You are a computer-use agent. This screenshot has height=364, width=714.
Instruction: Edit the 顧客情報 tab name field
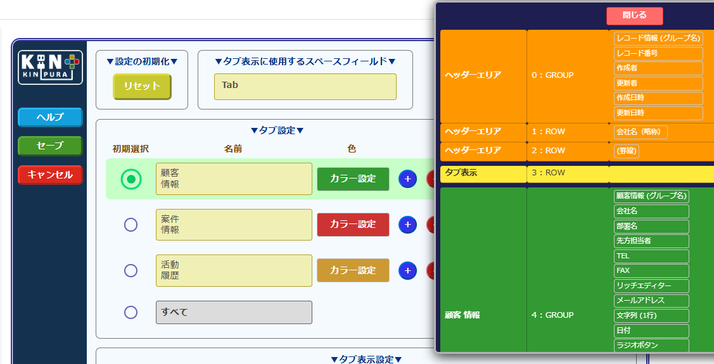click(234, 179)
